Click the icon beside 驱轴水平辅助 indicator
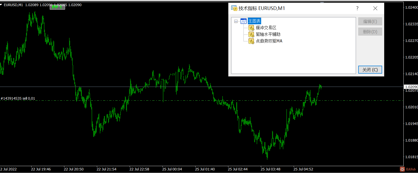This screenshot has height=173, width=418. [251, 34]
